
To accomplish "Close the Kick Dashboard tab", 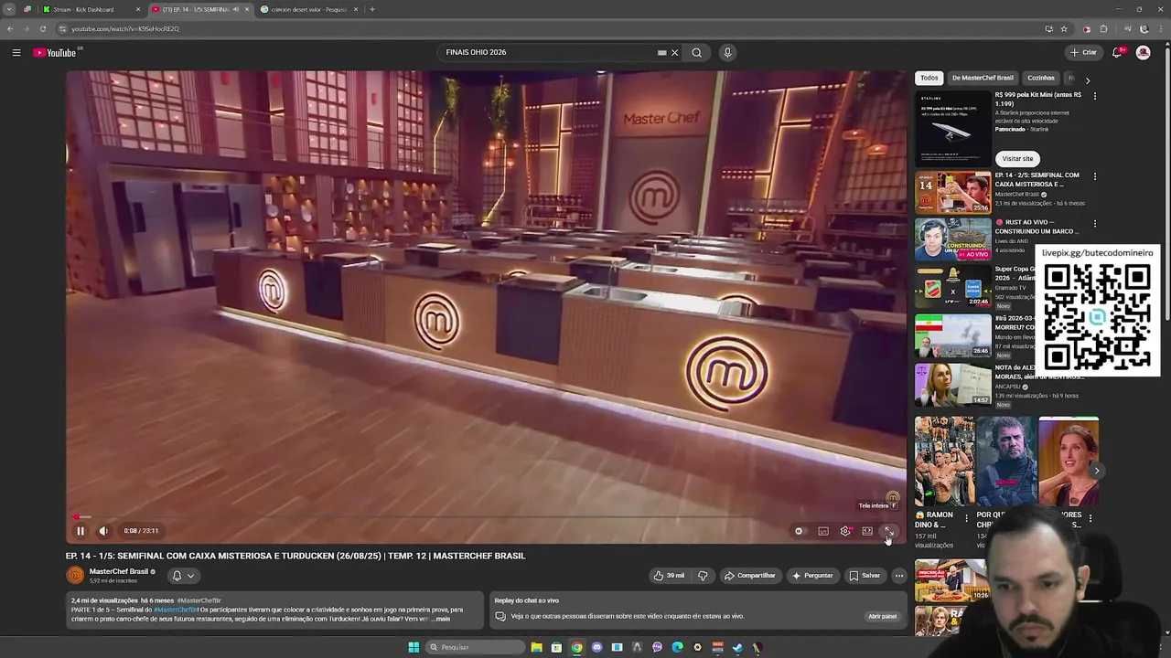I will click(x=138, y=9).
